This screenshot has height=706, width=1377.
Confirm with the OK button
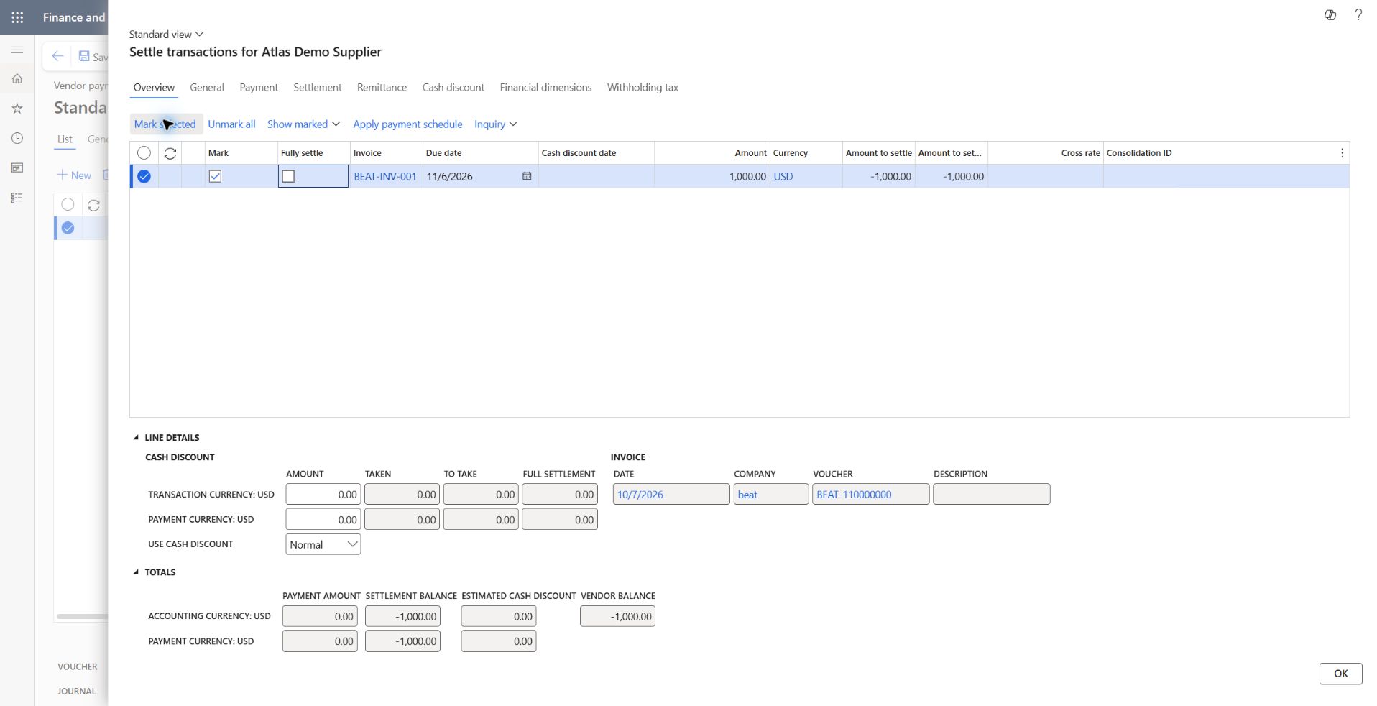1340,674
